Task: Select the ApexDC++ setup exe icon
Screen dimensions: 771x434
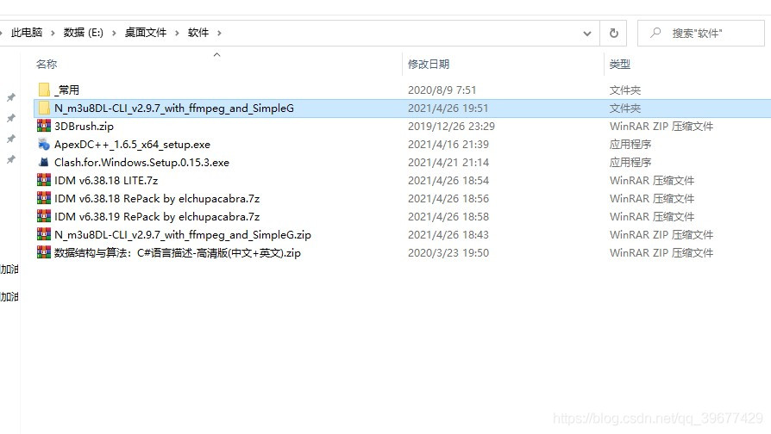Action: 44,144
